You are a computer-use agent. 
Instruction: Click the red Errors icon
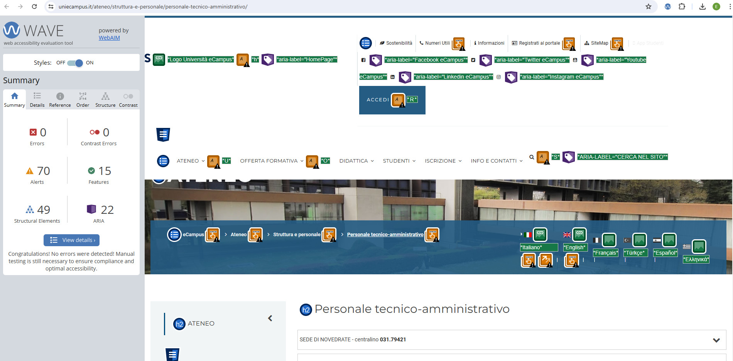click(33, 132)
